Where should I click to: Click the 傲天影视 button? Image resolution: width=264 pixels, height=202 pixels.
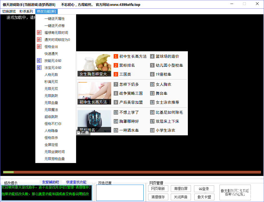pos(235,192)
